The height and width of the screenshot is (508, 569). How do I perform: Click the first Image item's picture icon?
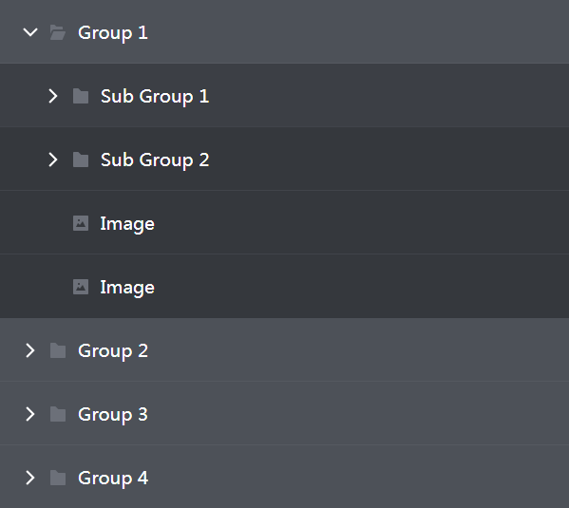(x=81, y=223)
